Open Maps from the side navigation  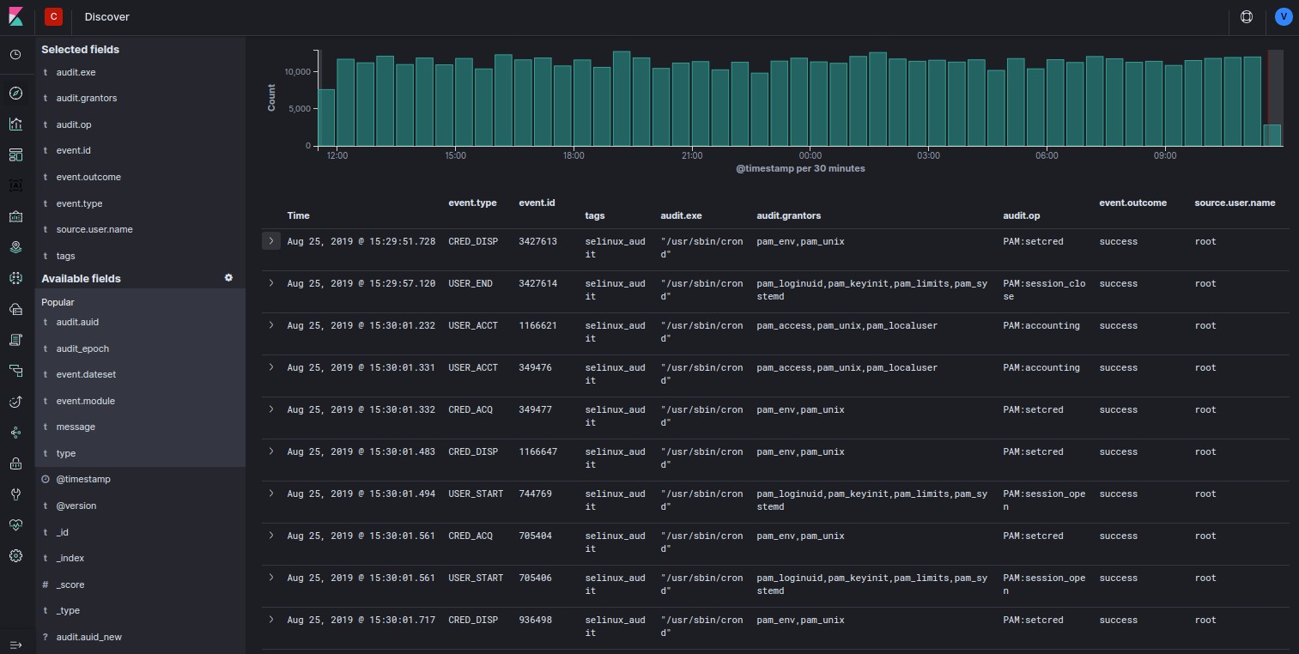15,247
